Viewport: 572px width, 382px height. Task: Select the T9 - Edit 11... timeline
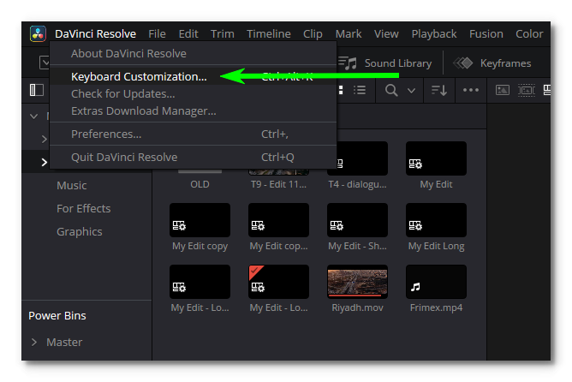(x=278, y=184)
